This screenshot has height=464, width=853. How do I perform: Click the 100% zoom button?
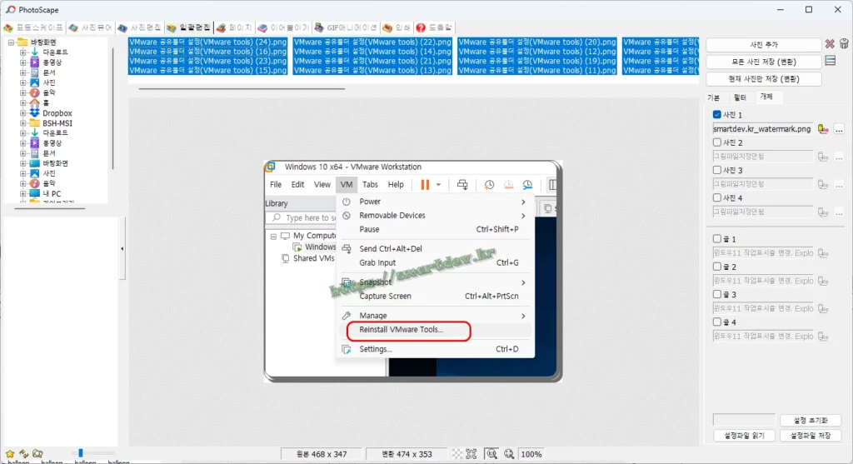coord(531,454)
